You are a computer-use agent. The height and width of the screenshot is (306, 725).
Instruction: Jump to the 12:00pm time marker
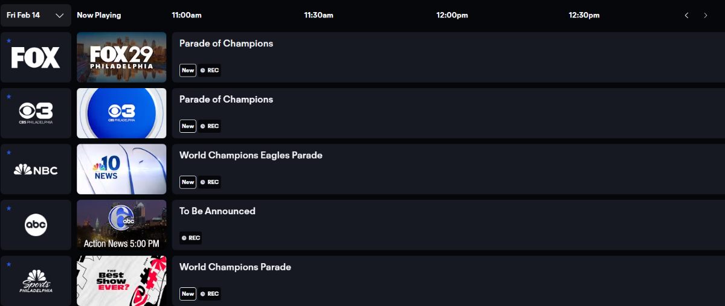point(452,15)
